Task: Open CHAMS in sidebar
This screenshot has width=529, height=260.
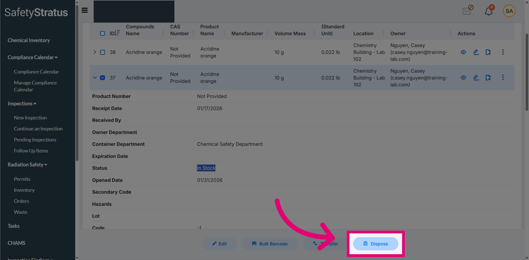Action: [16, 243]
